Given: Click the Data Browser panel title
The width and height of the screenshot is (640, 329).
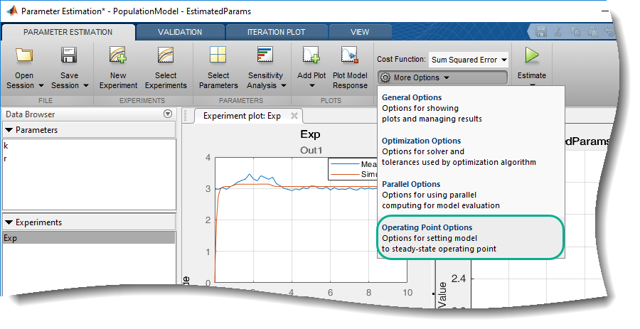Looking at the screenshot, I should pyautogui.click(x=30, y=114).
